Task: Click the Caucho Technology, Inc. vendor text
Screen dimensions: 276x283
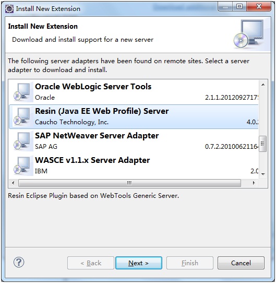Action: click(x=71, y=122)
